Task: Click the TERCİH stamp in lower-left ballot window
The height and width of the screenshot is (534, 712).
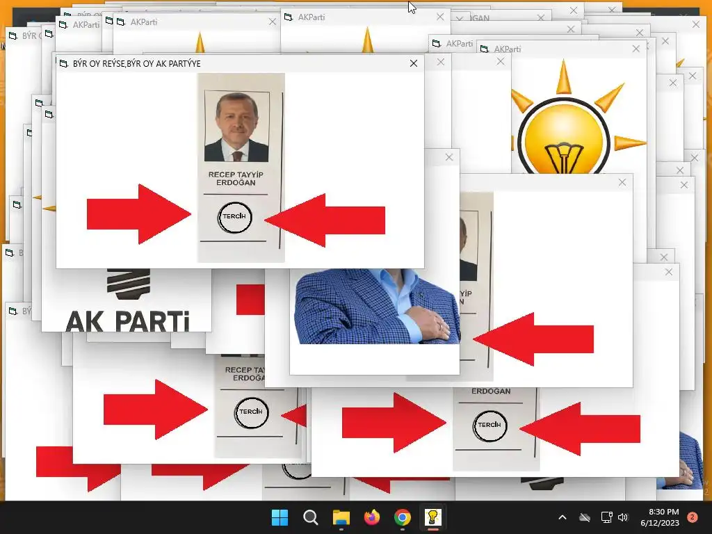Action: 251,412
